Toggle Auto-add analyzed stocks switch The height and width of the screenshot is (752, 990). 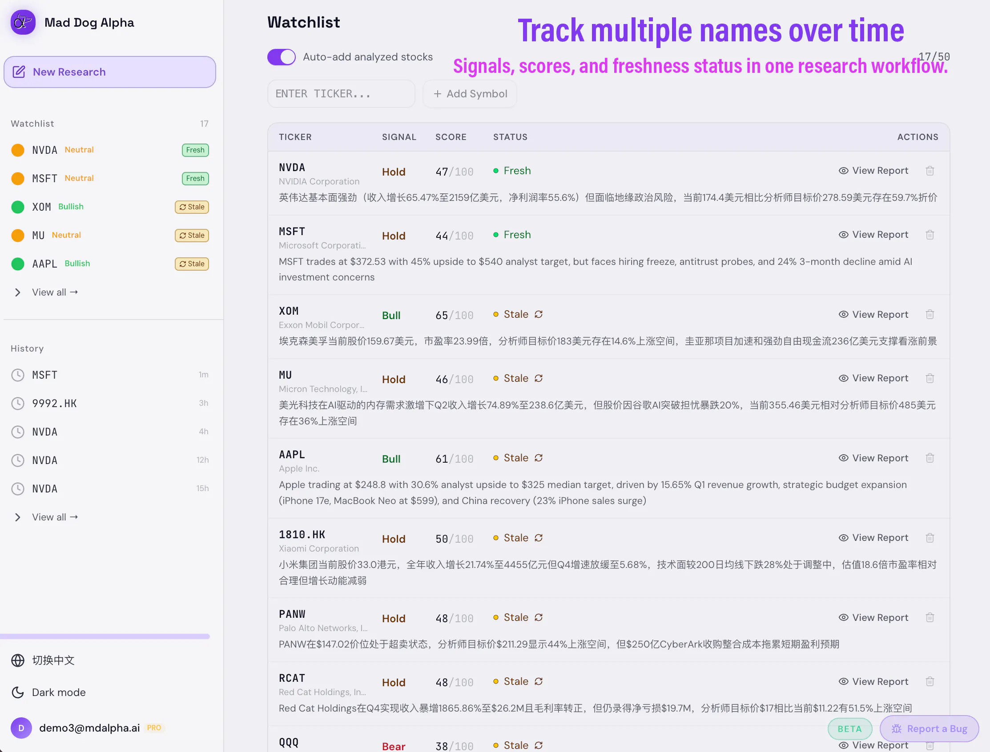click(x=282, y=57)
